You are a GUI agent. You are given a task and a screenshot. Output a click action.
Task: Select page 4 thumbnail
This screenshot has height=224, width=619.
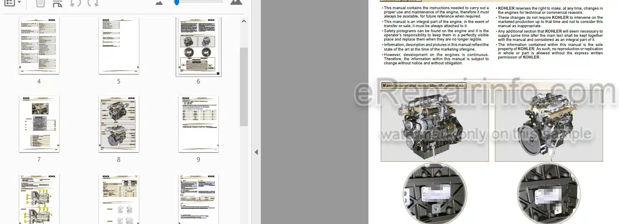point(39,46)
